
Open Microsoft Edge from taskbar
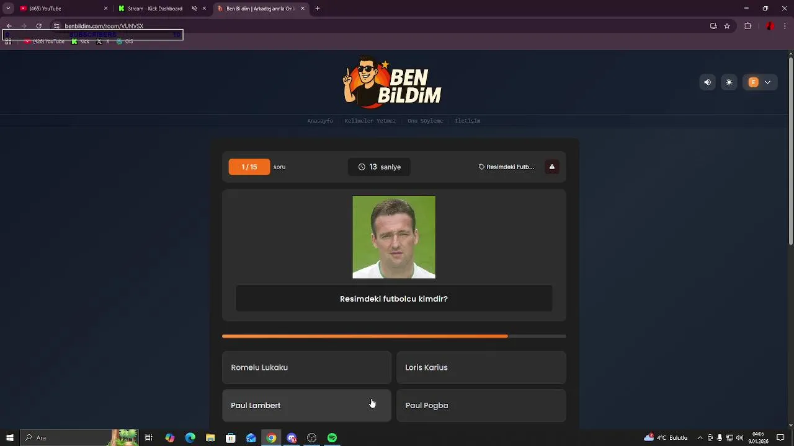click(190, 438)
